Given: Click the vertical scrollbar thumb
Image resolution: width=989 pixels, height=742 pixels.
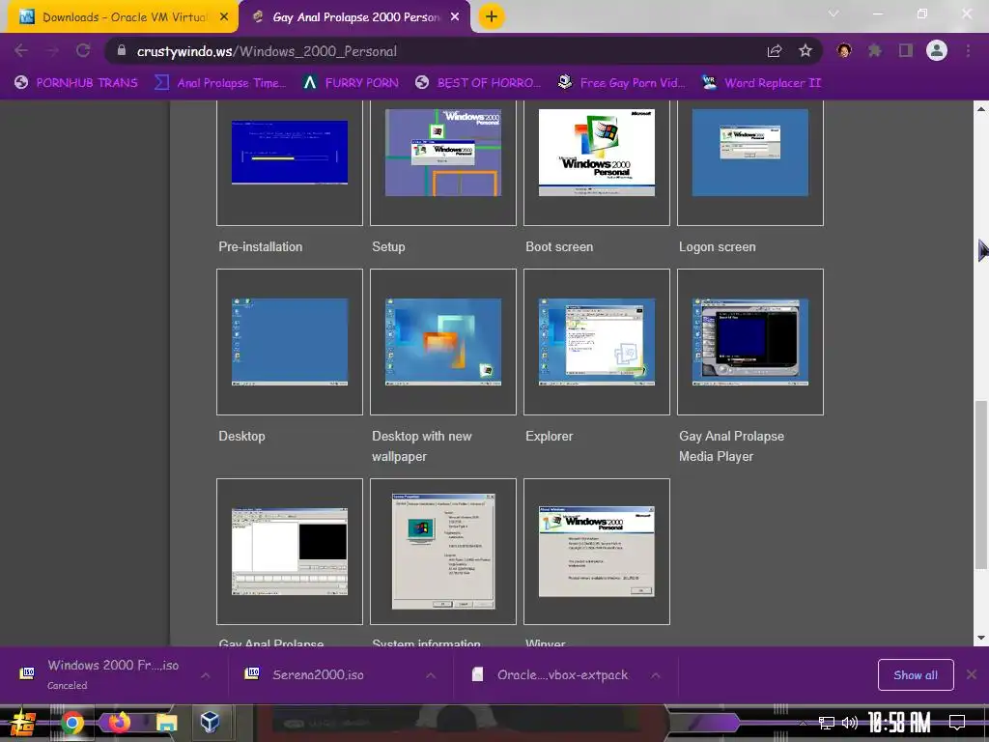Looking at the screenshot, I should [x=981, y=485].
